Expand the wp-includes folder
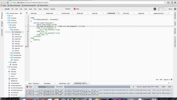 (x=7, y=67)
